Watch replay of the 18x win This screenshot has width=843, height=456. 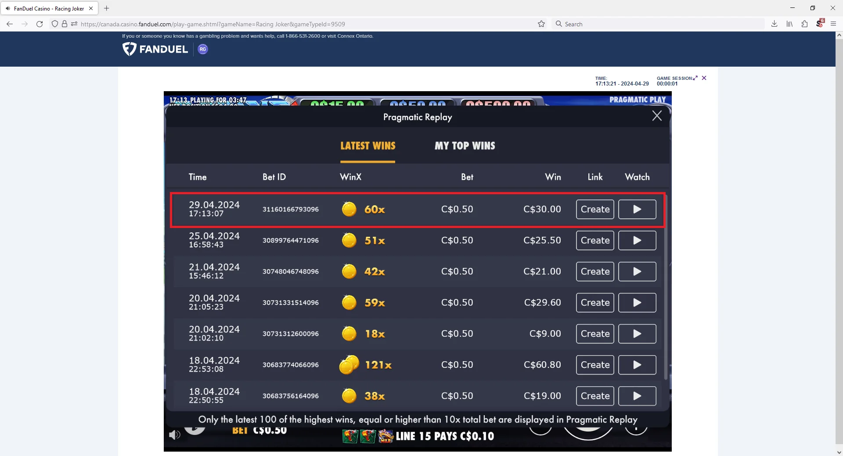click(637, 334)
